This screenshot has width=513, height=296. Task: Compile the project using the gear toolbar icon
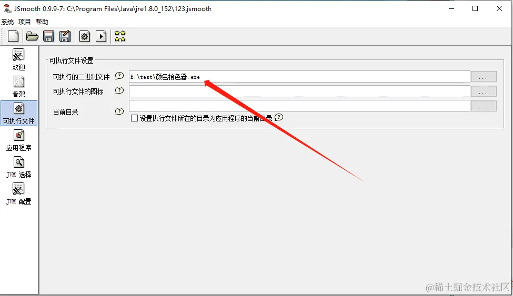point(85,36)
